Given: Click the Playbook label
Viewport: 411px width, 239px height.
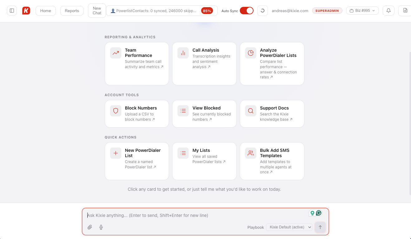Looking at the screenshot, I should [x=256, y=227].
